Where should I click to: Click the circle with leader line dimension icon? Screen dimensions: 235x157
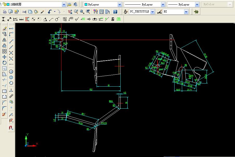pyautogui.click(x=57, y=19)
